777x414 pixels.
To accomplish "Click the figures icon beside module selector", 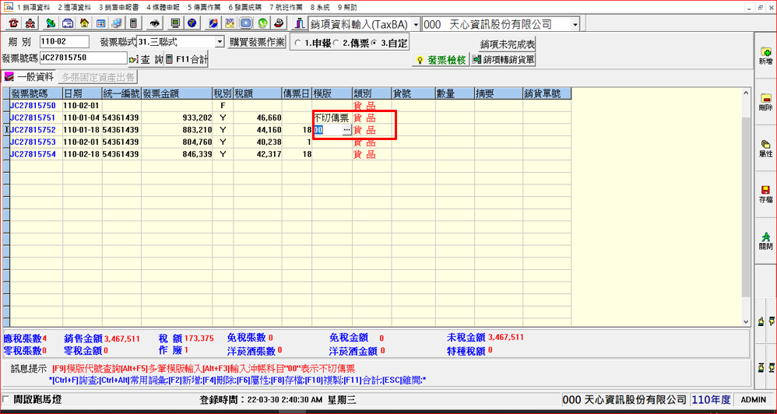I will (x=299, y=23).
